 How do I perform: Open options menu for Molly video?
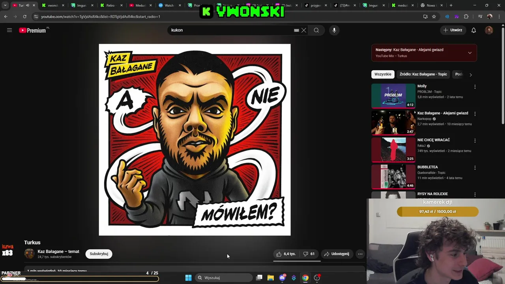(475, 87)
